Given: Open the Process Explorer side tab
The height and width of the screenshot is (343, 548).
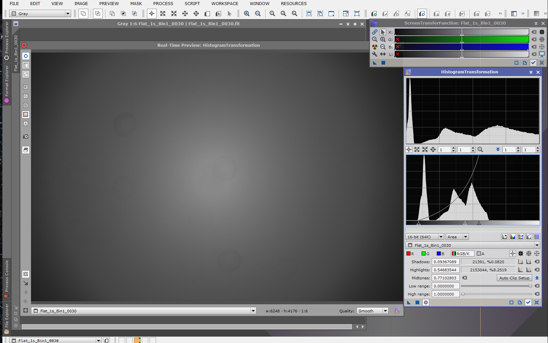Looking at the screenshot, I should click(7, 40).
